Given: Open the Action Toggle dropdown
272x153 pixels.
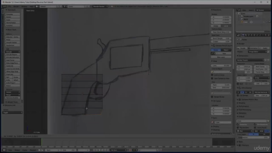Looking at the screenshot, I should 12,112.
